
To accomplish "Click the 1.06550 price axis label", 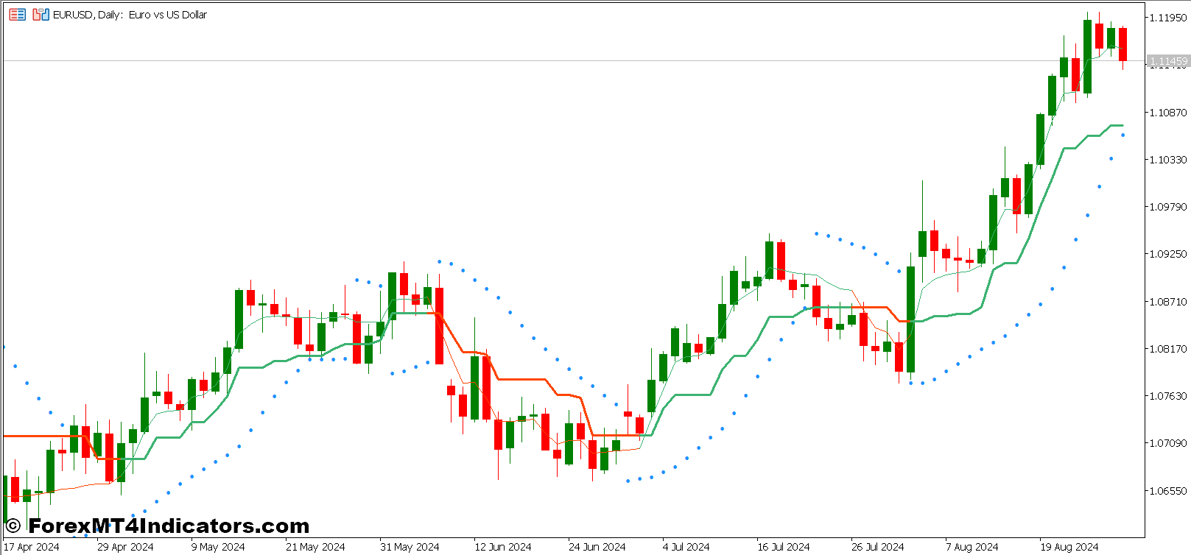I will tap(1168, 491).
